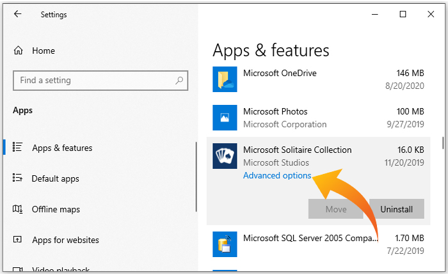
Task: Click the app list vertical scrollbar
Action: click(443, 142)
